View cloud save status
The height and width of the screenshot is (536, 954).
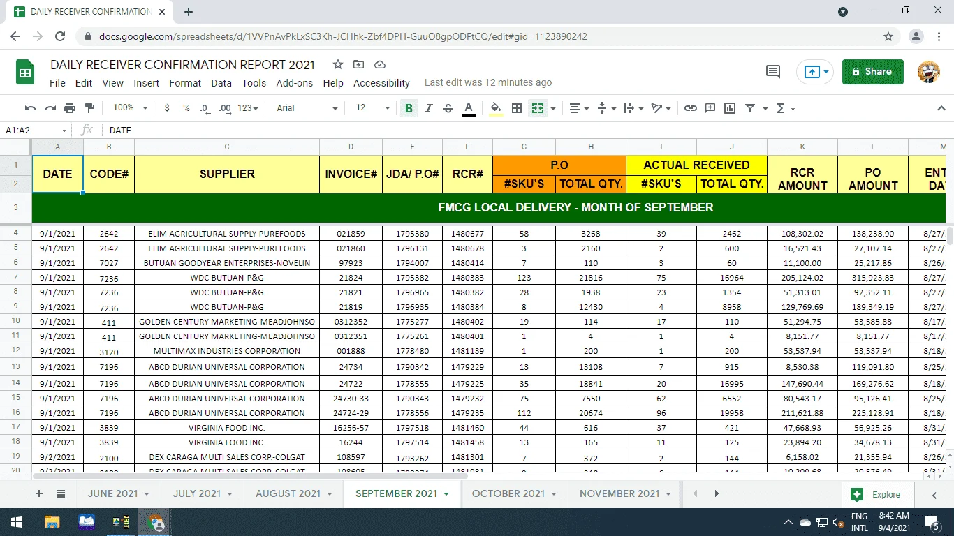coord(380,64)
